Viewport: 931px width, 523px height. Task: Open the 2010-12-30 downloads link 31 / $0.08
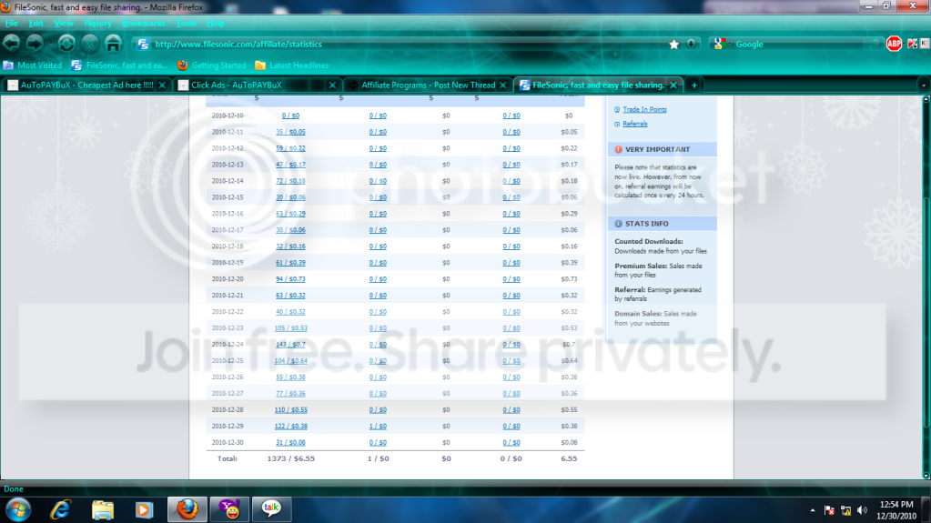(x=290, y=442)
